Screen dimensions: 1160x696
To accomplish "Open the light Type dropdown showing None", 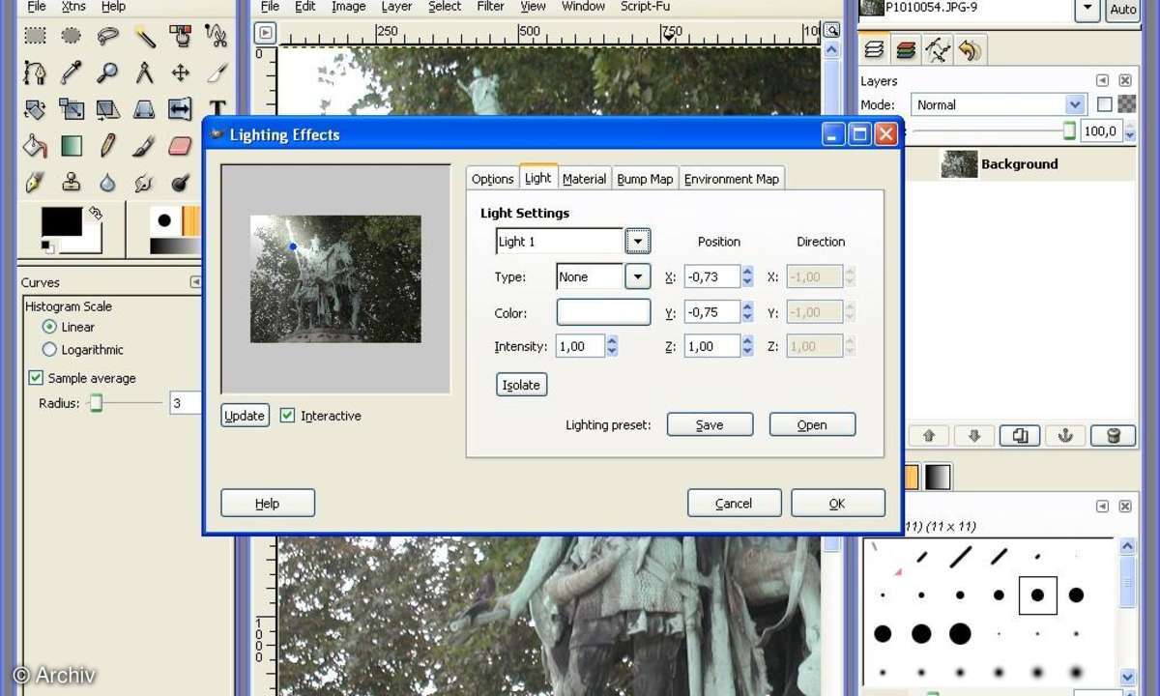I will pyautogui.click(x=637, y=277).
